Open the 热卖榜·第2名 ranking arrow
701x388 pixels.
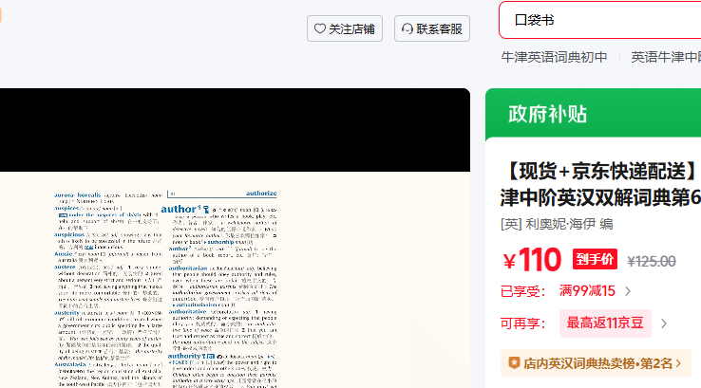(678, 362)
